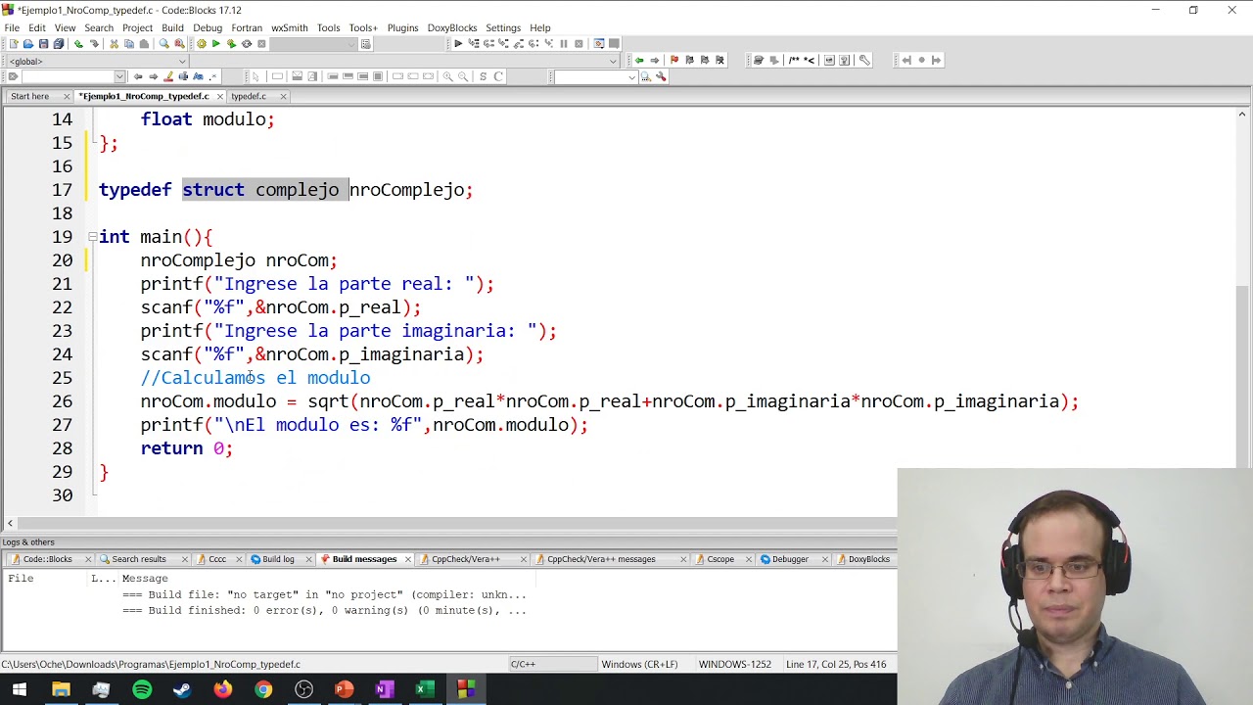Click the zoom in icon on the toolbar
This screenshot has width=1253, height=705.
click(447, 76)
